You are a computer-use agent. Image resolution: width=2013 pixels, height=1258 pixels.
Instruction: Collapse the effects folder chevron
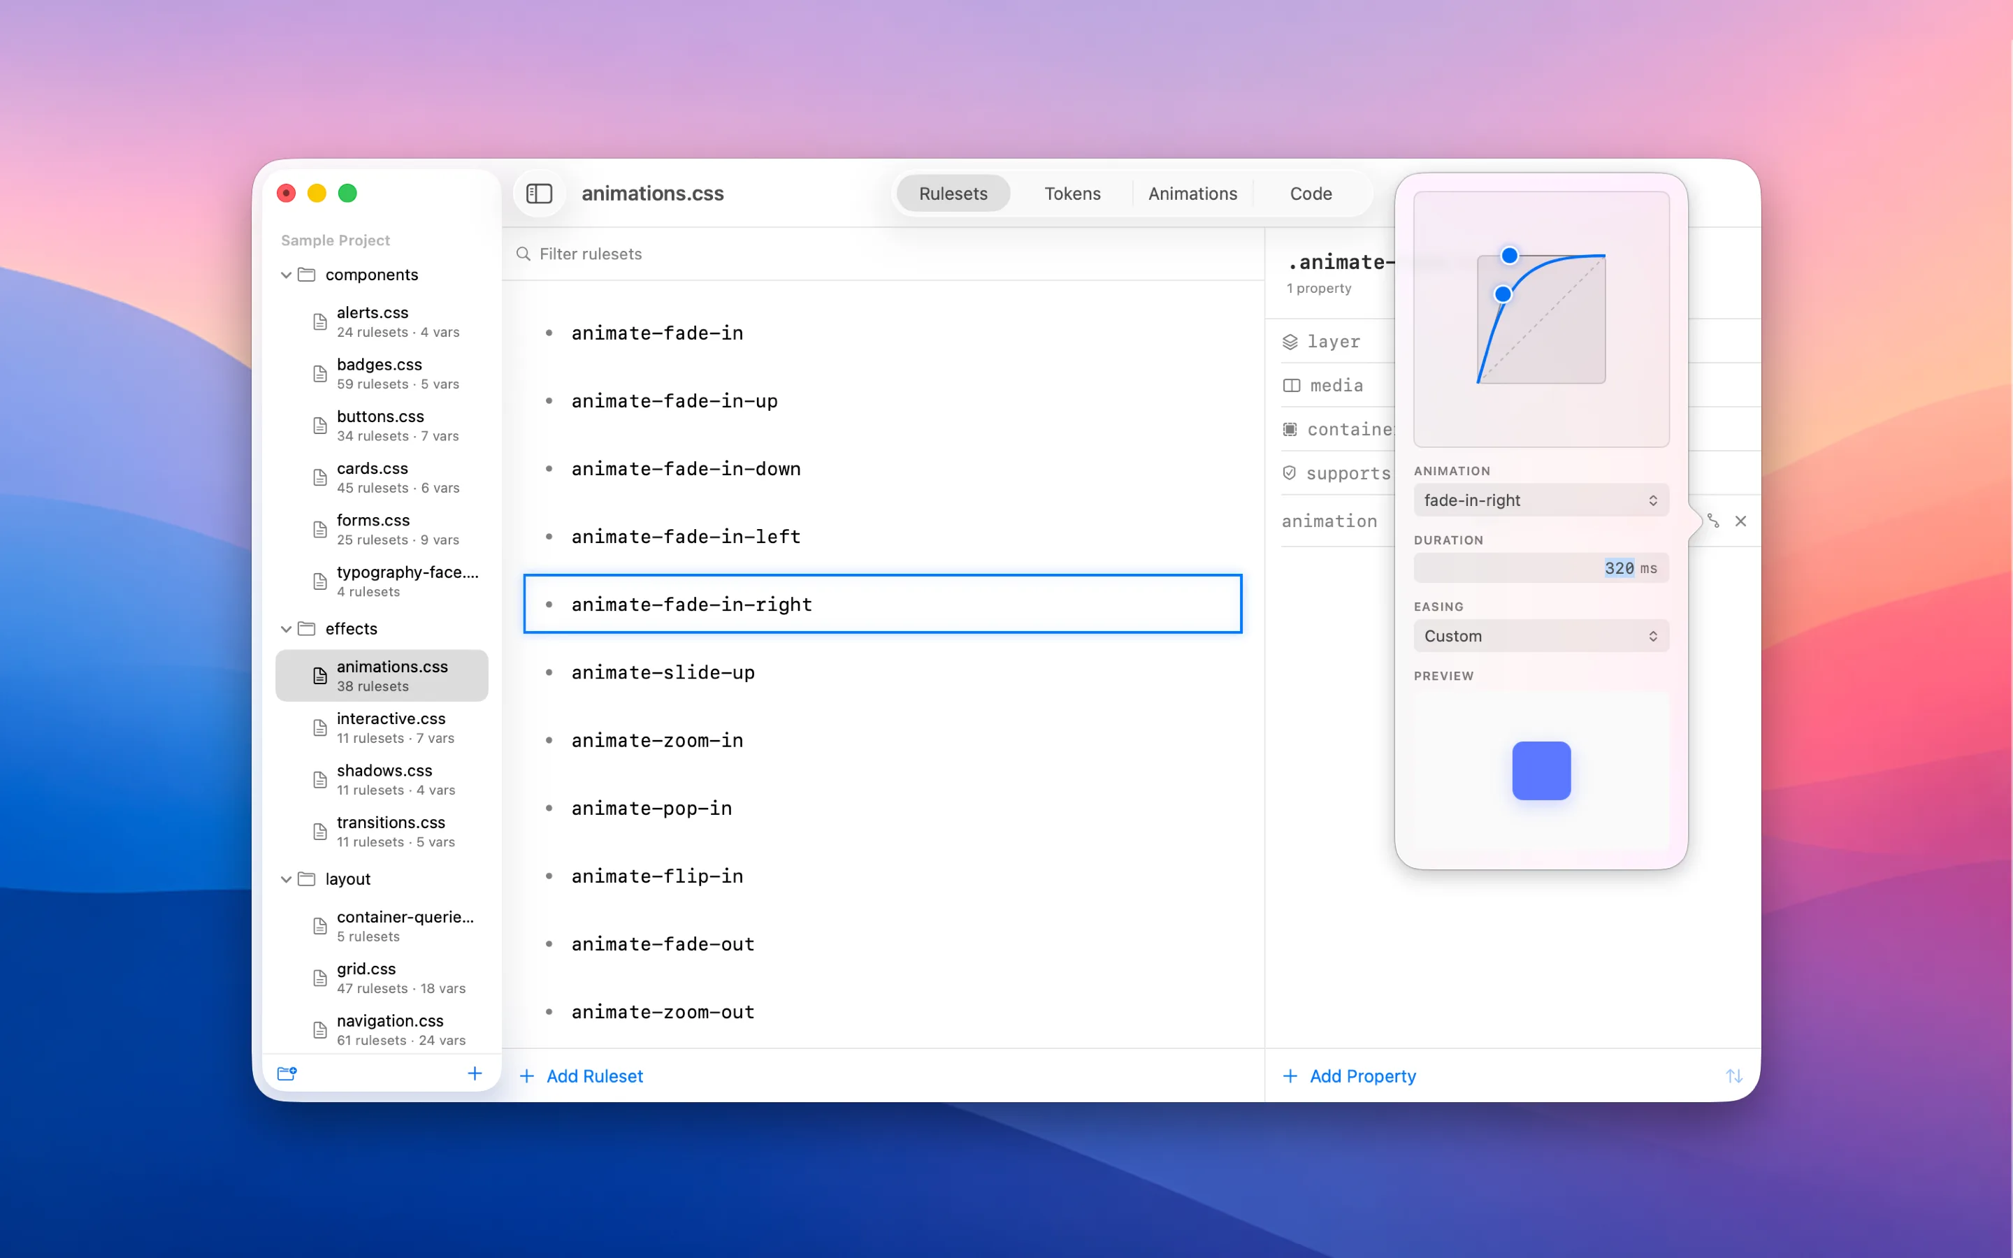point(286,629)
